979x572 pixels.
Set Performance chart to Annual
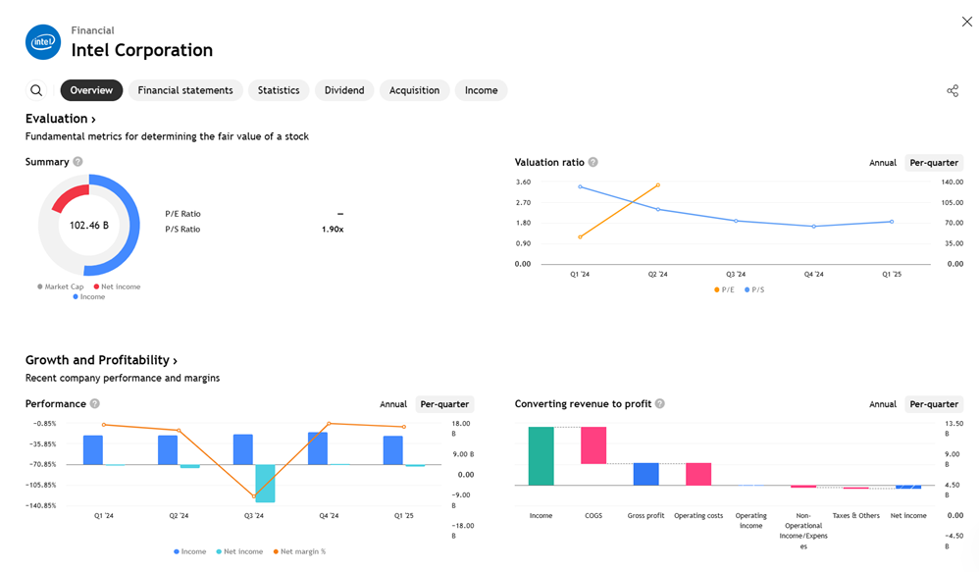click(x=393, y=404)
